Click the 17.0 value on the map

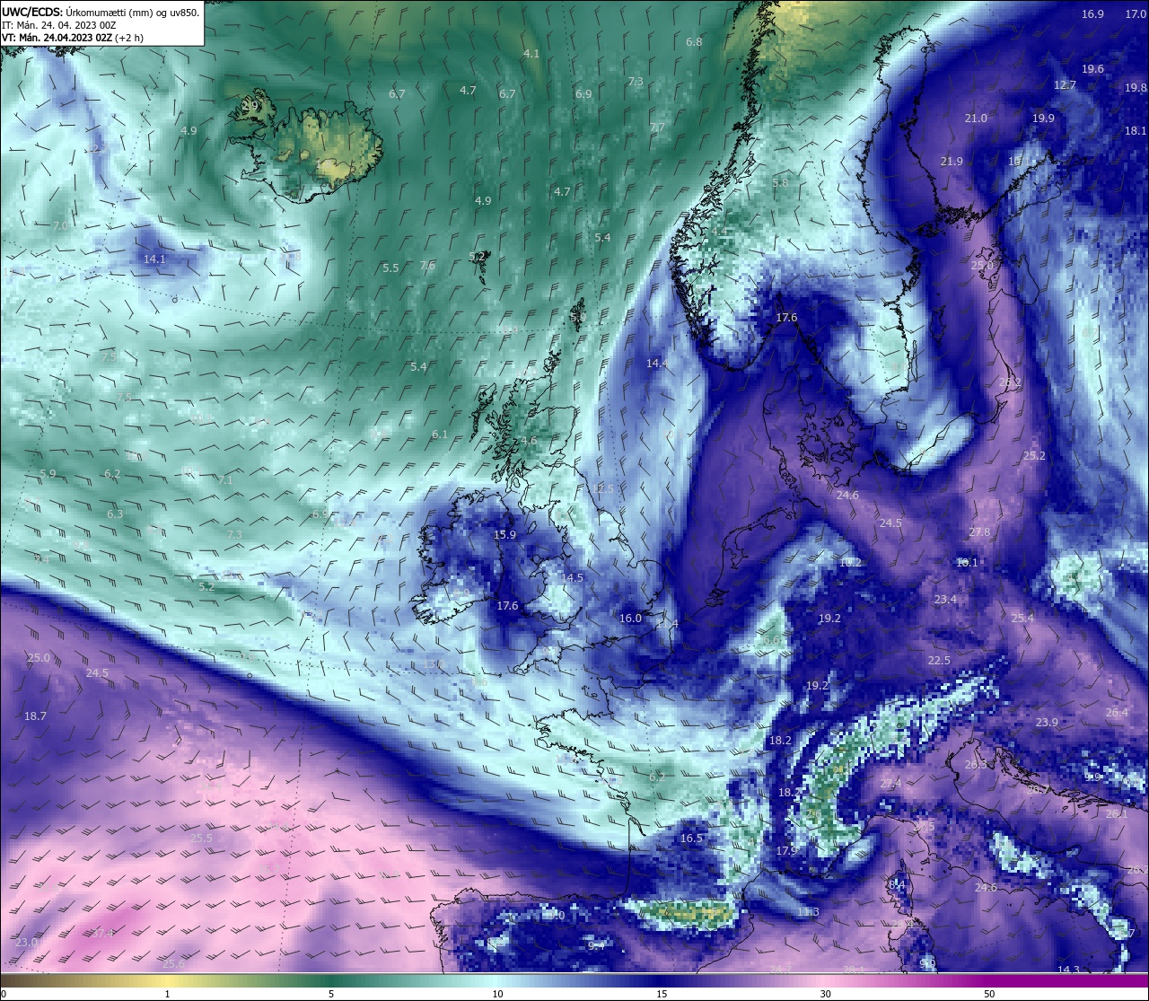(x=1136, y=14)
